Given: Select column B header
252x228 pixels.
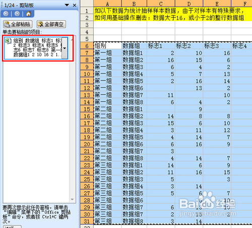Looking at the screenshot, I should pyautogui.click(x=134, y=4).
